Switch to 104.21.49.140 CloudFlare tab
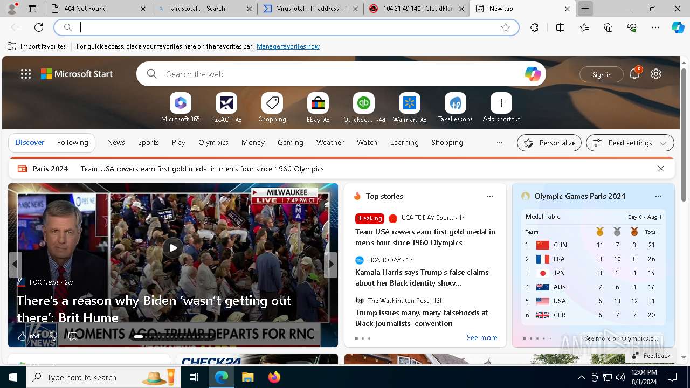The width and height of the screenshot is (690, 388). click(415, 9)
